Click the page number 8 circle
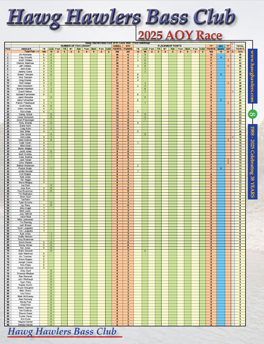 pos(253,114)
